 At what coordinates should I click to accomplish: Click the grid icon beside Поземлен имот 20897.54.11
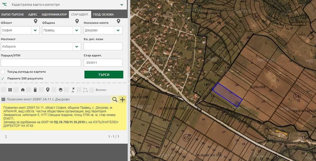click(4, 99)
